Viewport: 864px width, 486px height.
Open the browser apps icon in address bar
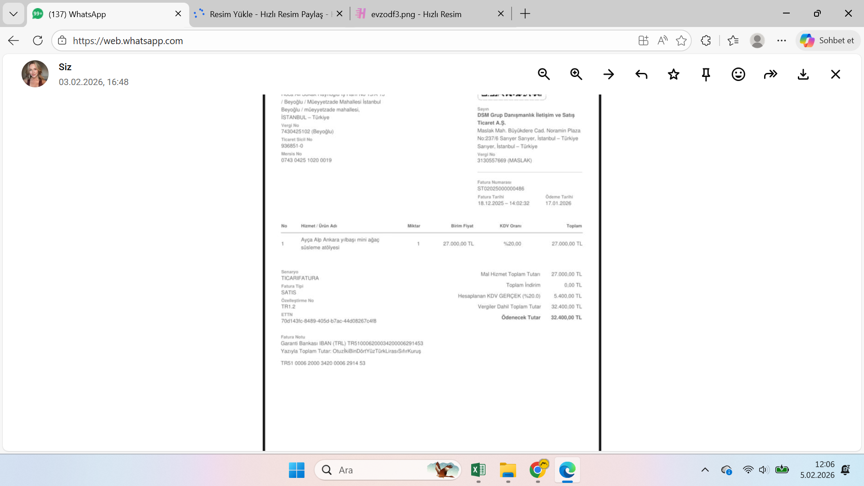point(643,40)
